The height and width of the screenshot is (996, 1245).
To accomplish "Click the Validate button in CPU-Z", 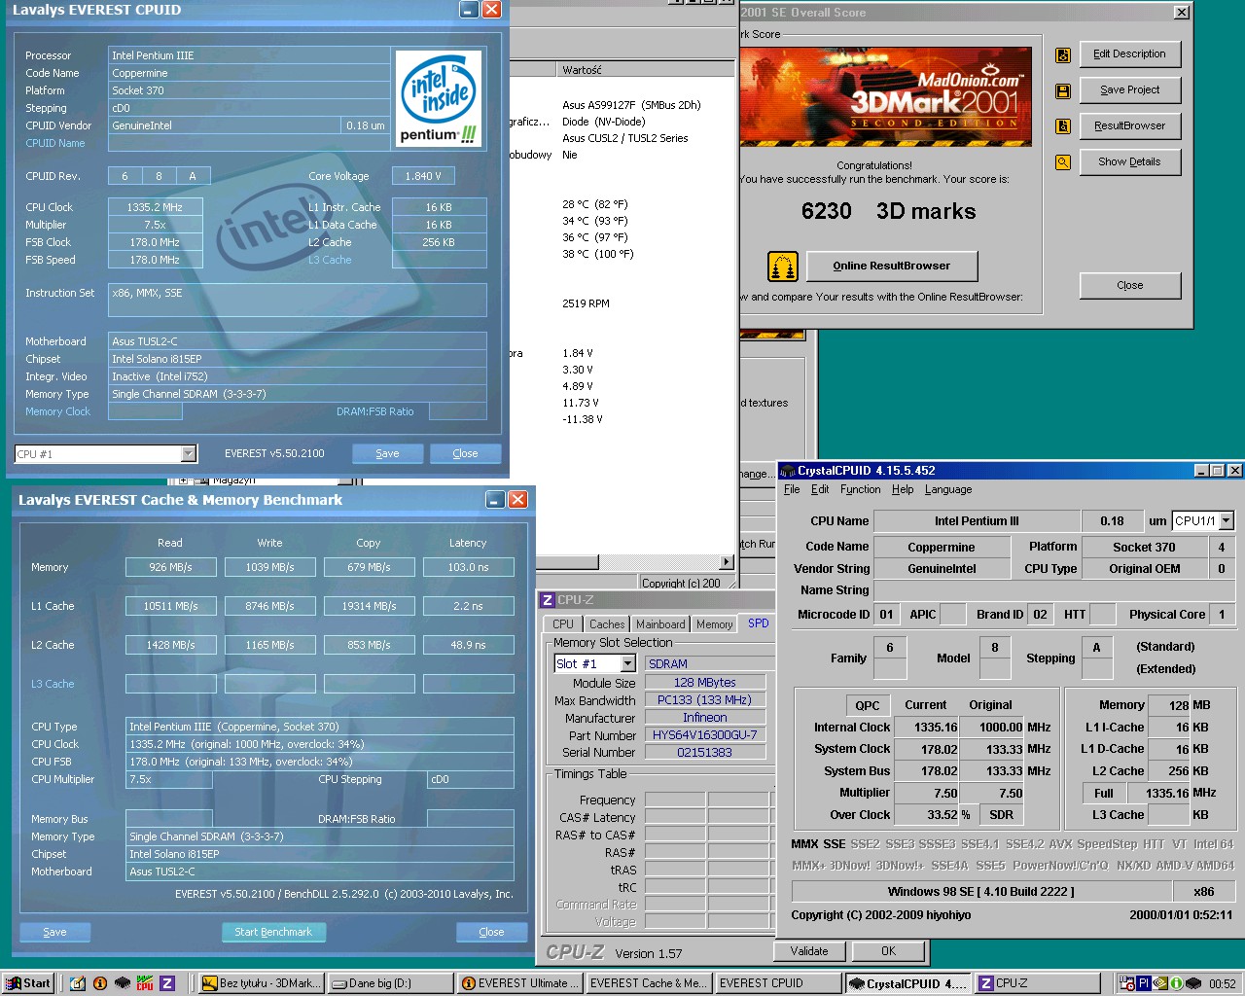I will pyautogui.click(x=809, y=951).
